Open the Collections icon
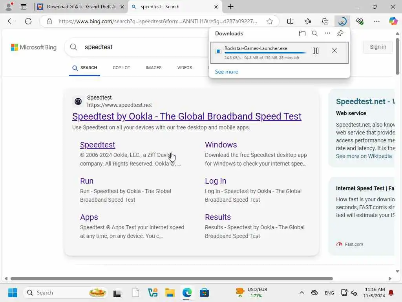Viewport: 402px width, 302px height. 325,21
